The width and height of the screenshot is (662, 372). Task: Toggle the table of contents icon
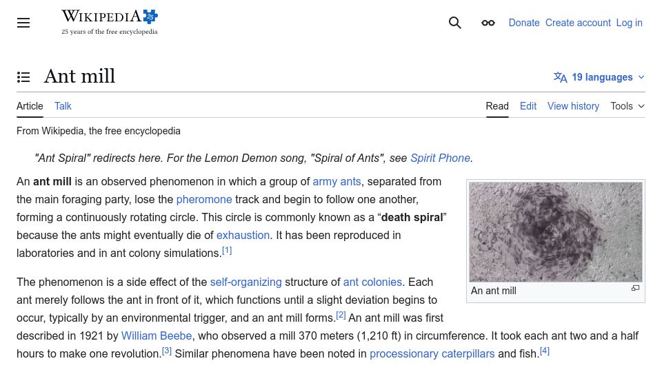[23, 76]
